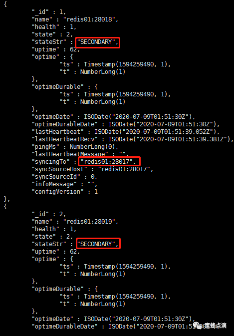Click the first "optimeDurable" key
Image resolution: width=234 pixels, height=336 pixels.
pos(58,86)
